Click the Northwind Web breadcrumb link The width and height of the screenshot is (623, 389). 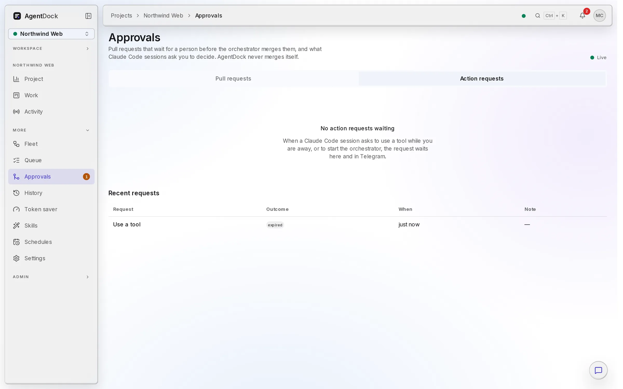click(x=163, y=16)
